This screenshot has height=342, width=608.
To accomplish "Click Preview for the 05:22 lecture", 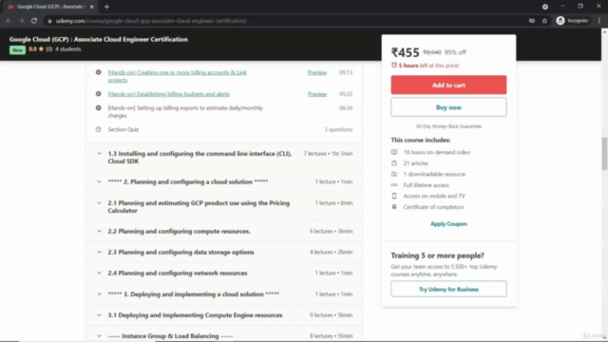I will (x=317, y=94).
